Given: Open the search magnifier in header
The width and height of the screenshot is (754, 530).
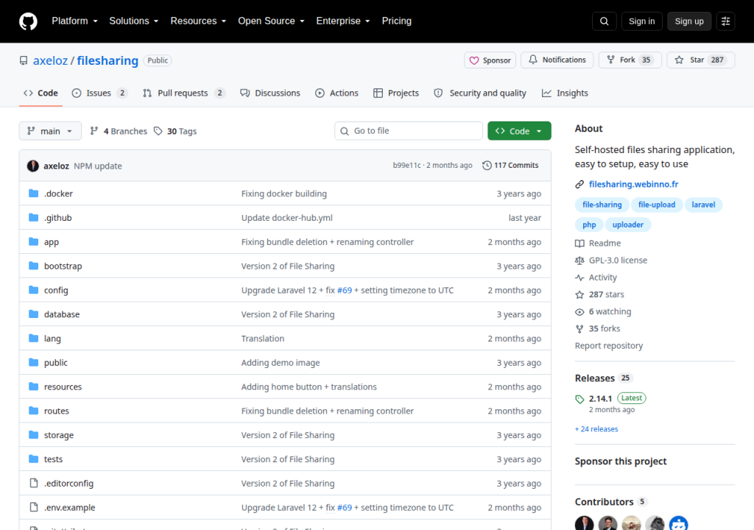Looking at the screenshot, I should (604, 21).
